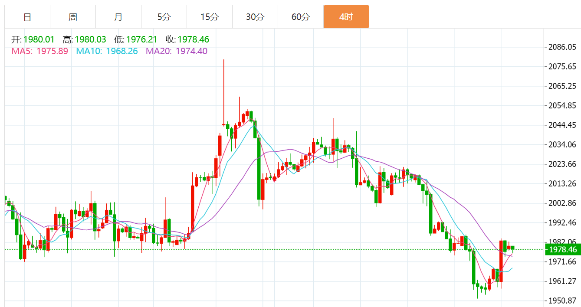
Task: Select the 5分 timeframe tab
Action: coord(164,17)
